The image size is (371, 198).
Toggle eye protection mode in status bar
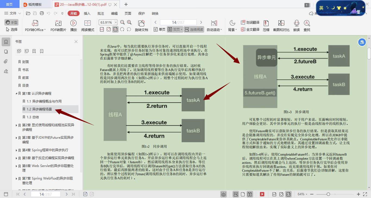click(224, 194)
